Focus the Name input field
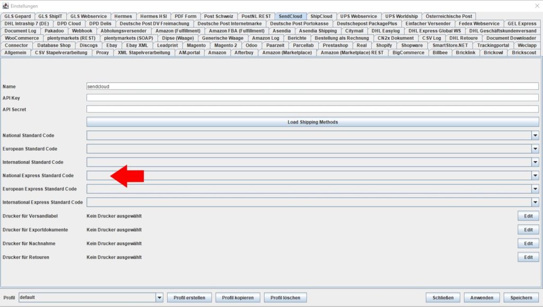The image size is (543, 307). click(x=312, y=86)
